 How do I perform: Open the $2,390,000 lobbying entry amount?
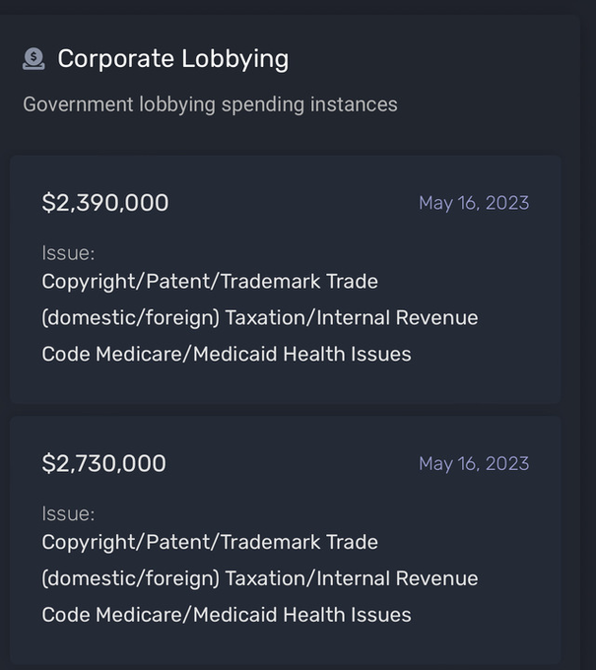click(105, 203)
